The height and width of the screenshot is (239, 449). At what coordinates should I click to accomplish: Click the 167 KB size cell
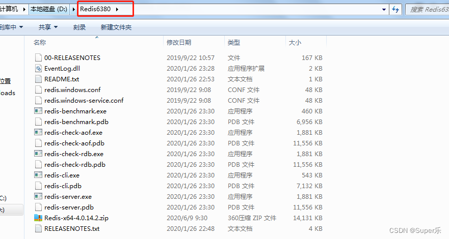pos(312,57)
